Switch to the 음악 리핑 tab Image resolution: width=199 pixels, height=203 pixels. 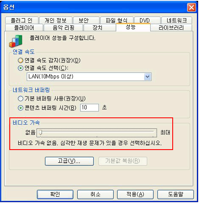[x=63, y=28]
